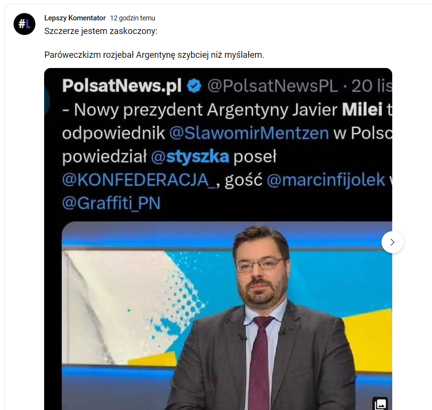Click the @SlawomirMentzen mention
This screenshot has height=410, width=432.
(249, 134)
